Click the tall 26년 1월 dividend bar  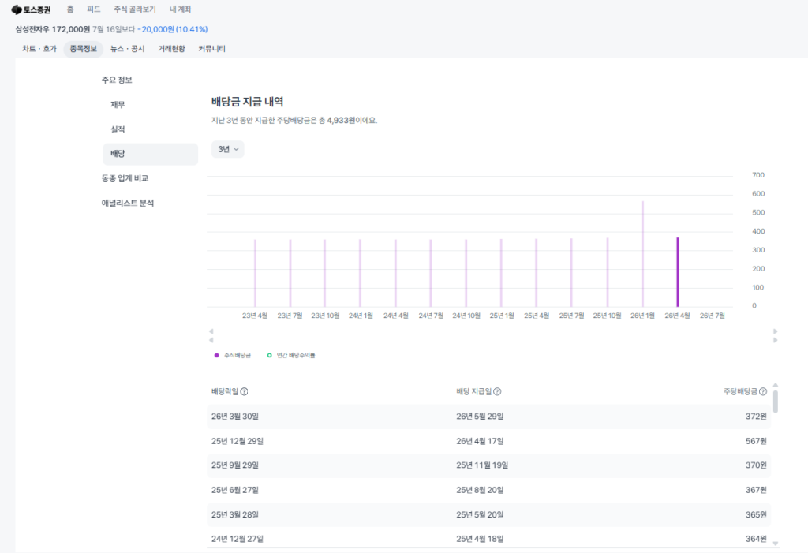tap(642, 254)
